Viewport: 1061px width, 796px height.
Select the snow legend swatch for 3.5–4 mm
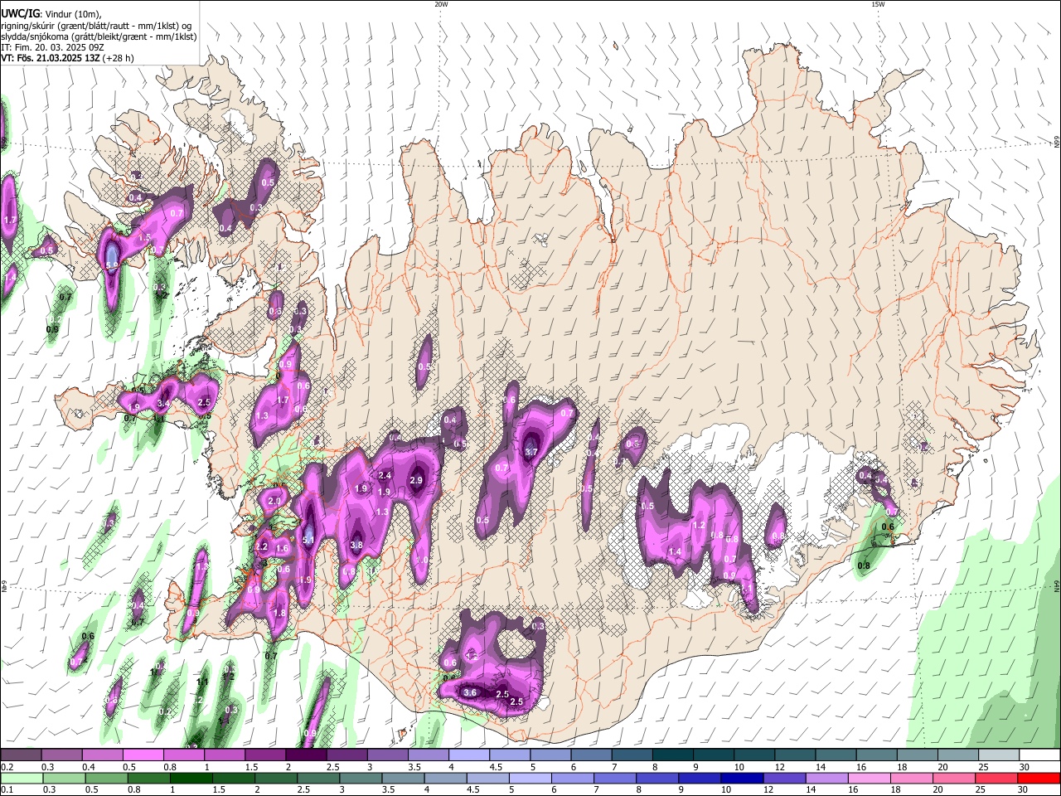click(x=428, y=755)
